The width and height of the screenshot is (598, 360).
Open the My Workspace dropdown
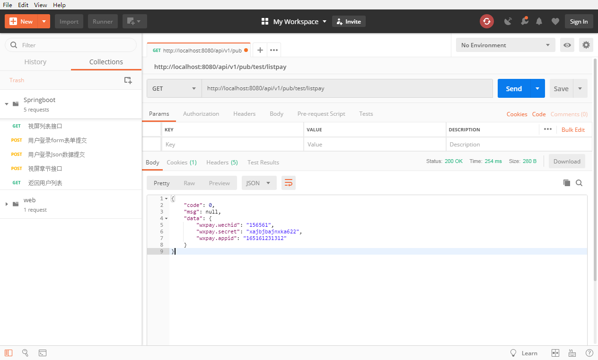click(294, 21)
